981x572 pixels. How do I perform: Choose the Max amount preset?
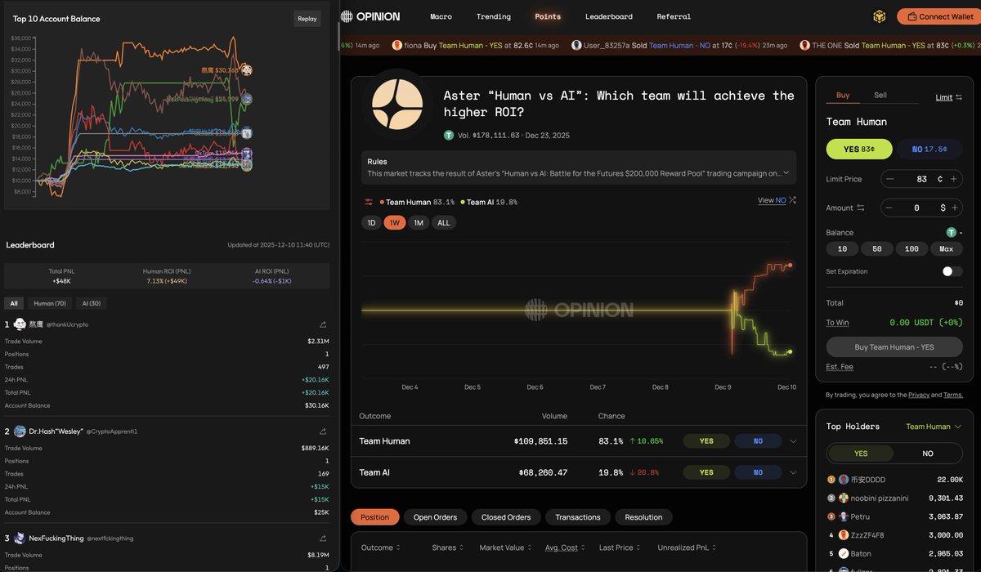pyautogui.click(x=947, y=249)
